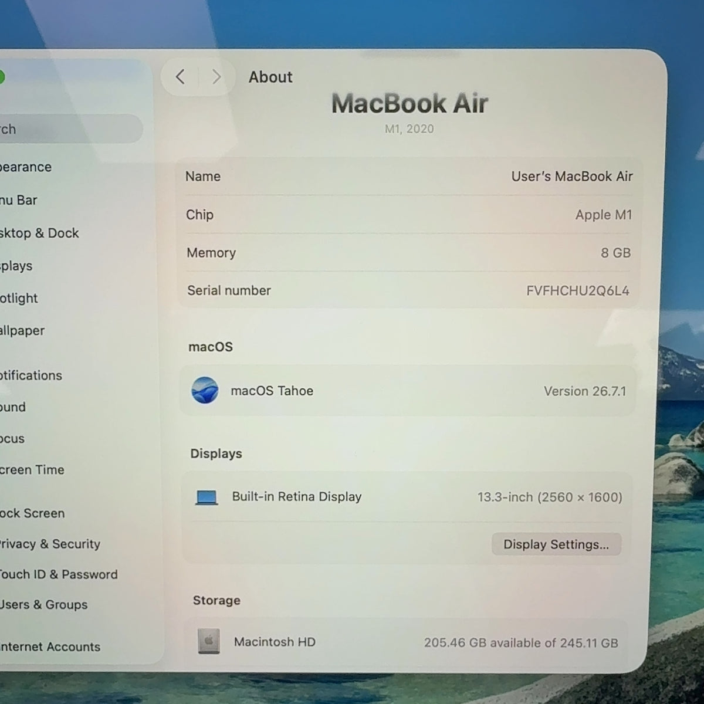This screenshot has height=704, width=704.
Task: Select Touch ID & Password in sidebar
Action: [59, 574]
